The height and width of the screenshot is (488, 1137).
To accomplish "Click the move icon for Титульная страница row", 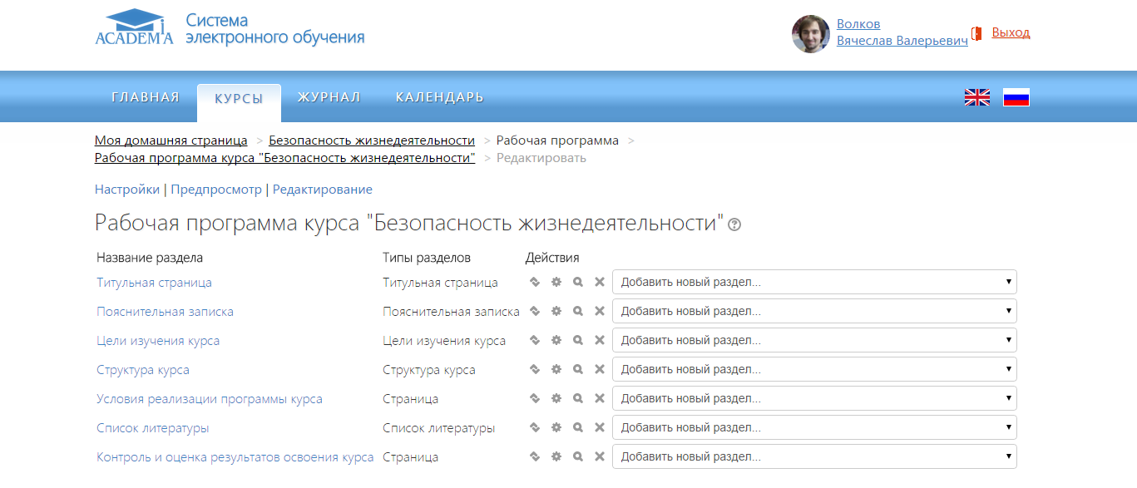I will pyautogui.click(x=535, y=282).
